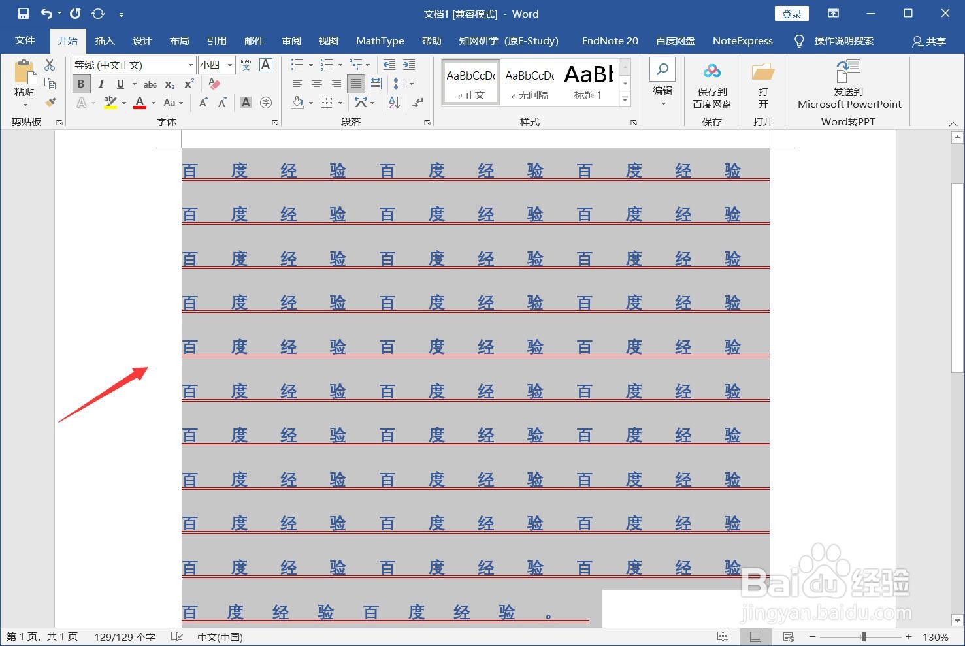Center align text
Viewport: 965px width, 646px height.
click(317, 84)
